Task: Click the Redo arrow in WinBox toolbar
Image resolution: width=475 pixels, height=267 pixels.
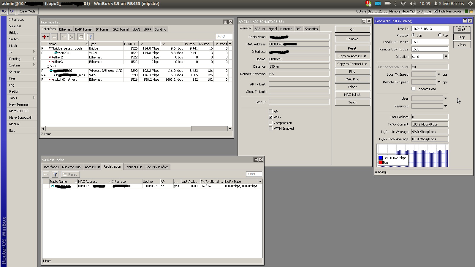Action: tap(12, 11)
